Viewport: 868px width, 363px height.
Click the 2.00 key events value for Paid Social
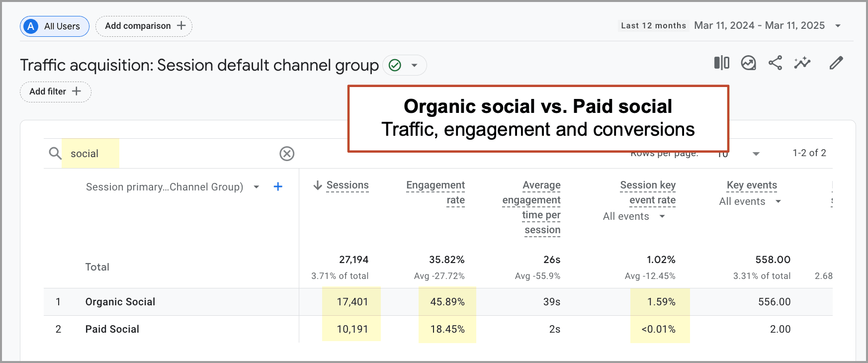[781, 329]
